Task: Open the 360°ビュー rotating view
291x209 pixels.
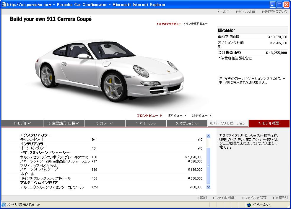Action: pos(201,116)
